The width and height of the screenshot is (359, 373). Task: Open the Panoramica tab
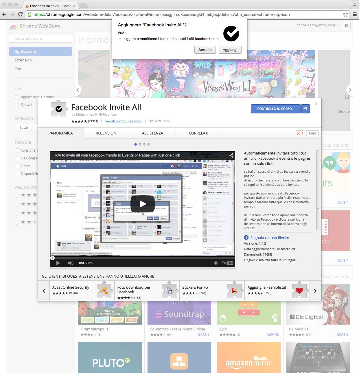click(x=61, y=133)
